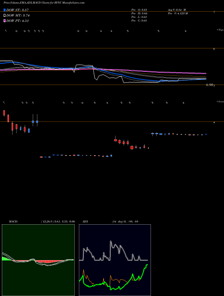
Task: Click the 6.905 price level label
Action: 211,85
